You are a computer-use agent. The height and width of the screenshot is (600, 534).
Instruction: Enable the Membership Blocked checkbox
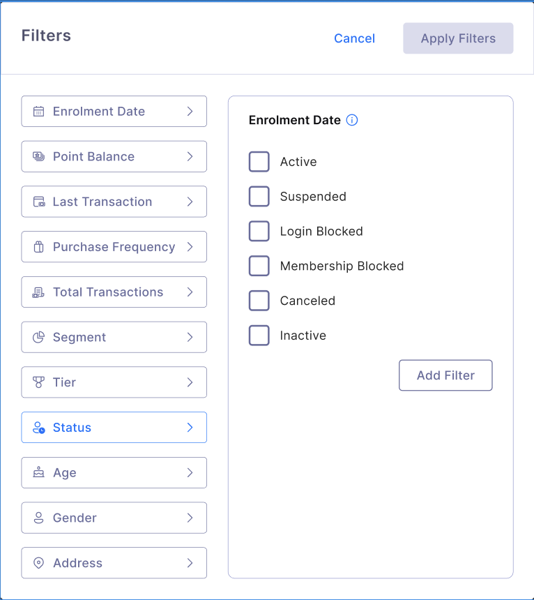click(x=259, y=266)
